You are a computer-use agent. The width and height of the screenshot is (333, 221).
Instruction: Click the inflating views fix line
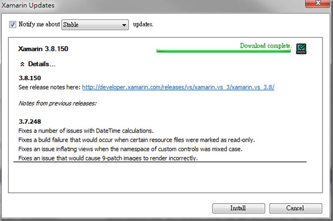[x=130, y=149]
